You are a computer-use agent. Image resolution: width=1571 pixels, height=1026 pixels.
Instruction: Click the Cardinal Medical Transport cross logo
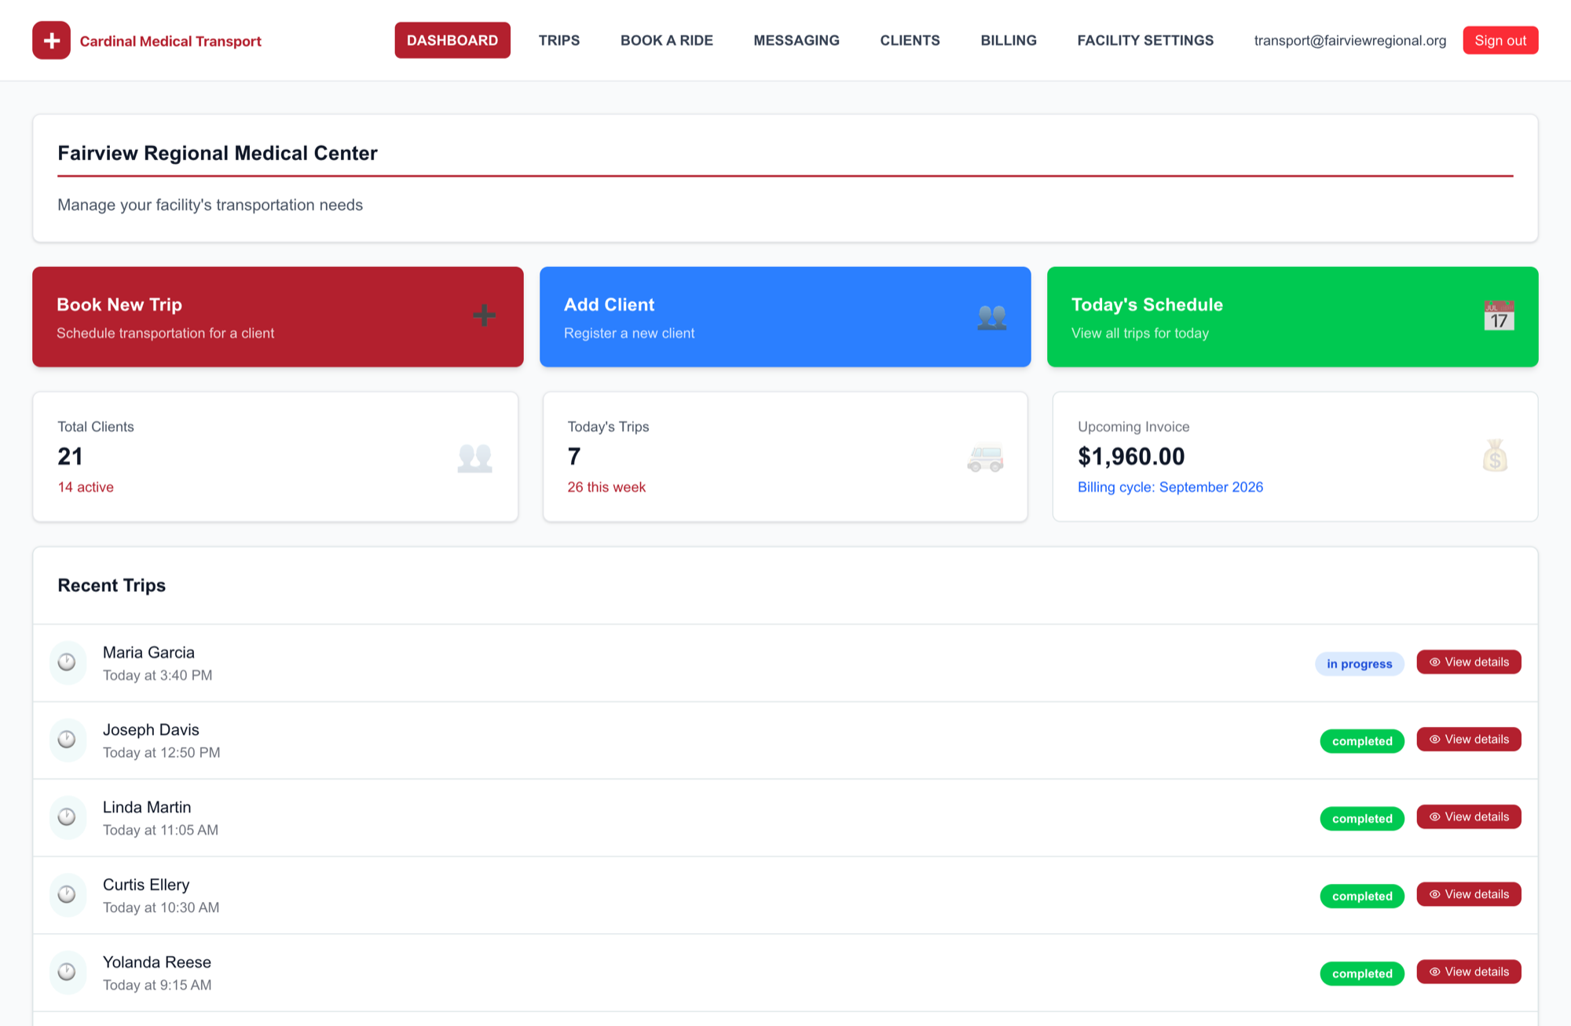pyautogui.click(x=51, y=40)
